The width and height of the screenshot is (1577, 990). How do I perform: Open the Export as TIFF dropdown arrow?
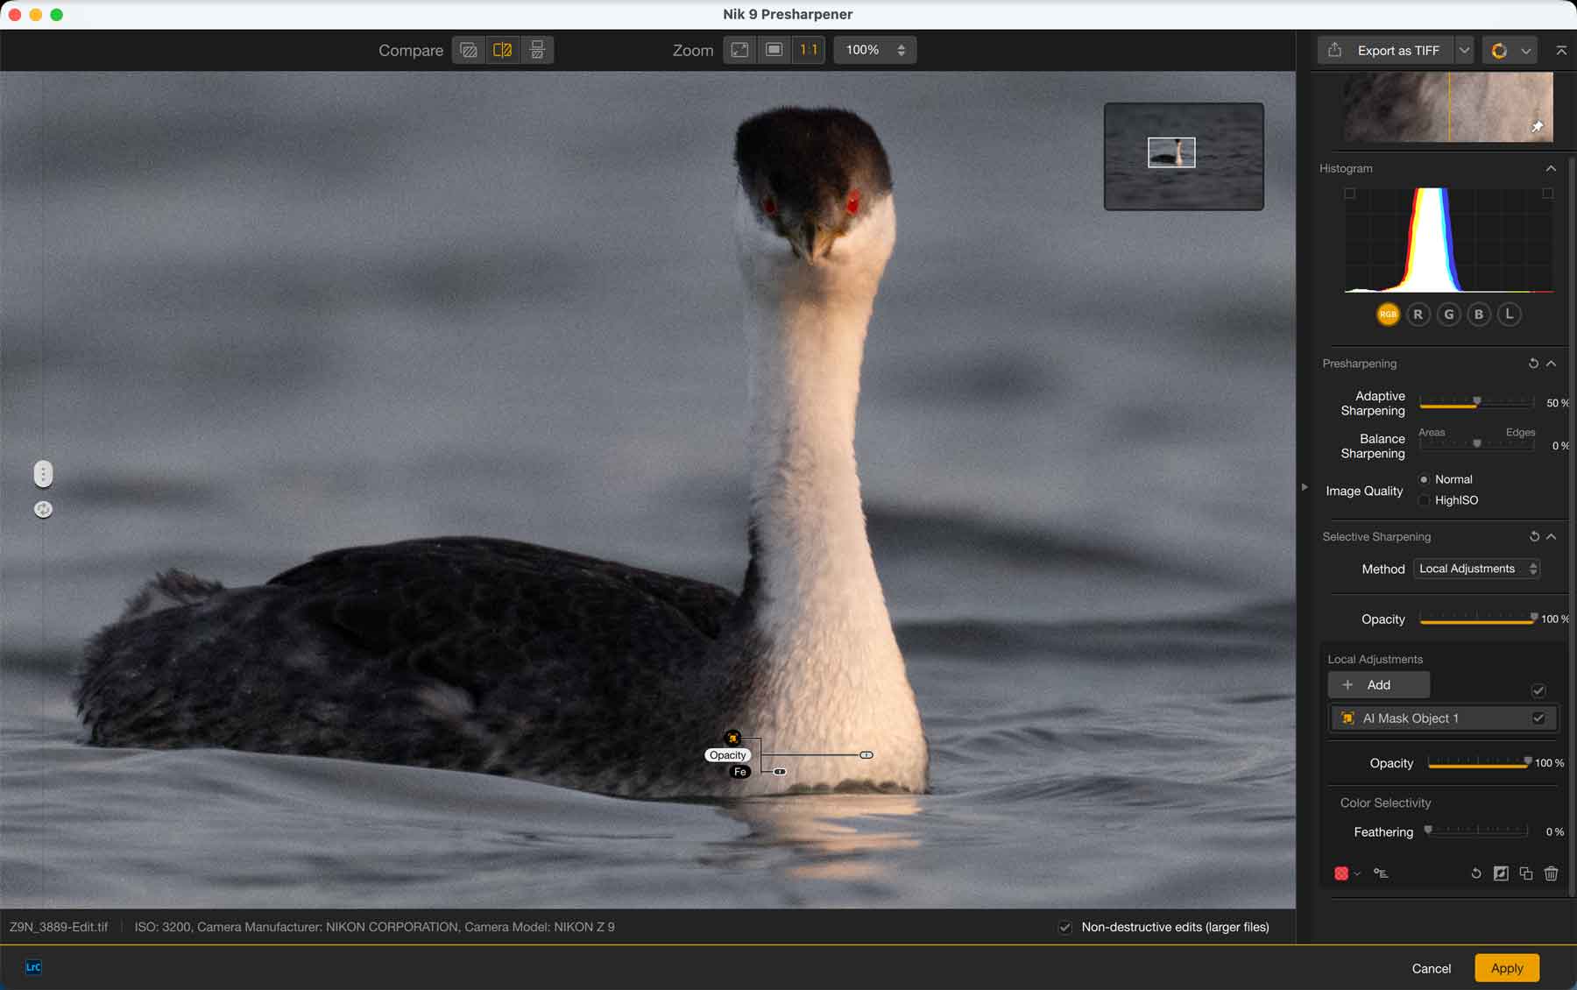pyautogui.click(x=1464, y=51)
